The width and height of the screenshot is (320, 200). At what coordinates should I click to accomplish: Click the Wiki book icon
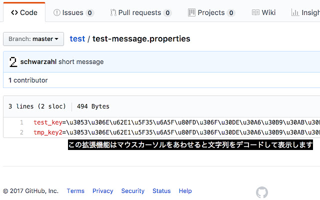[255, 12]
